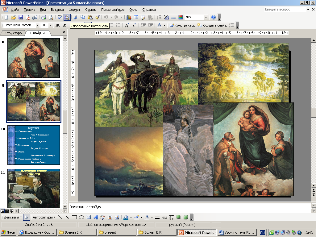Insert a table into the slide

(136, 17)
